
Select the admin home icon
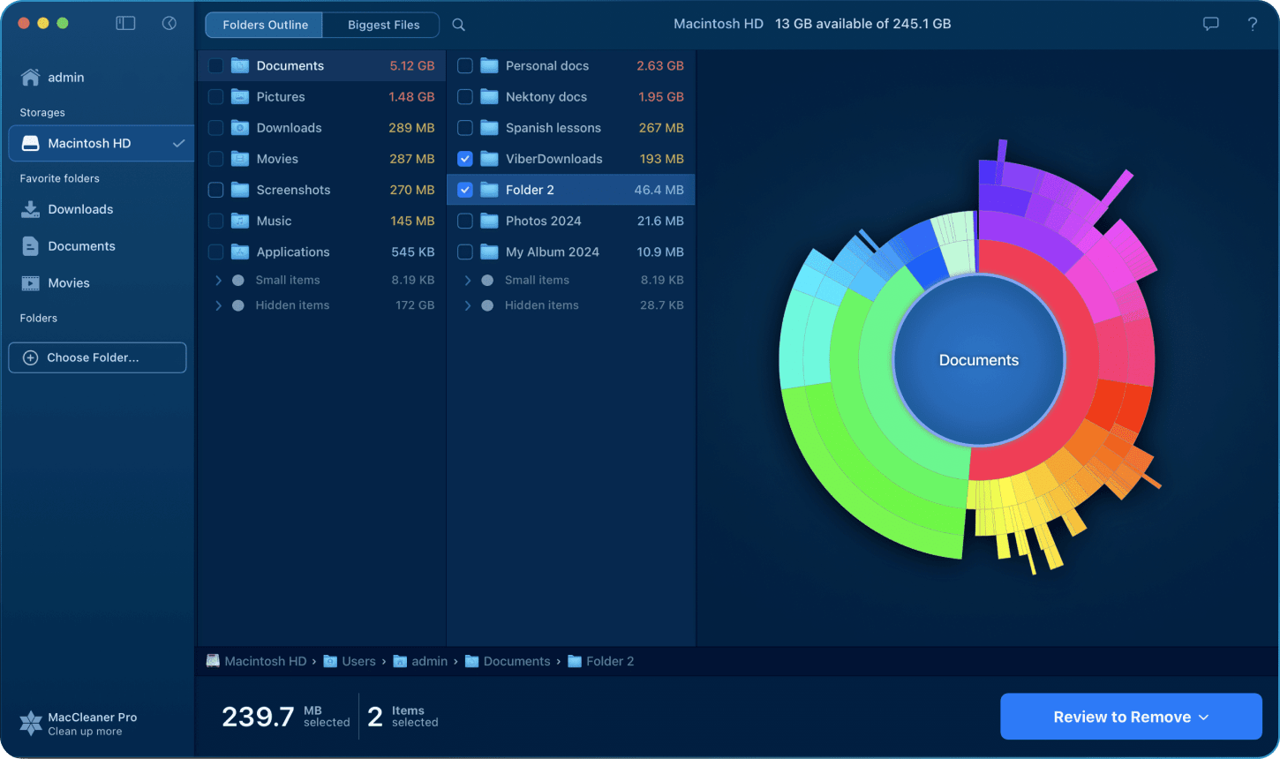pyautogui.click(x=30, y=77)
